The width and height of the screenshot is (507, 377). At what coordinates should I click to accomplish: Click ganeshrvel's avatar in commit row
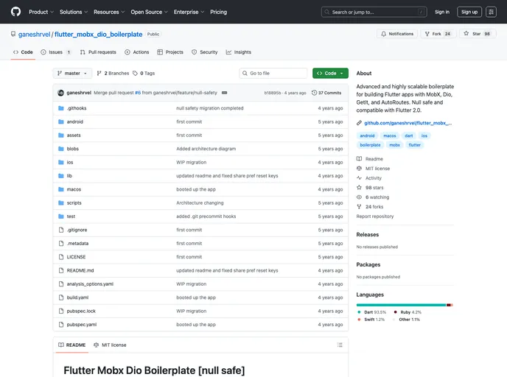tap(60, 93)
